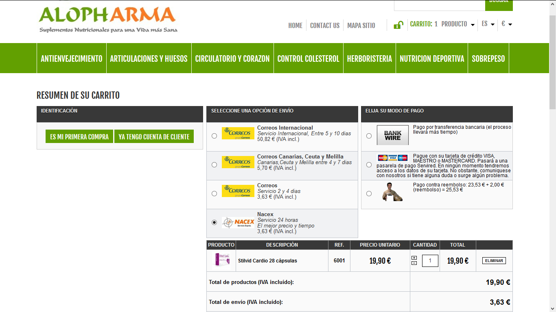The height and width of the screenshot is (312, 556).
Task: Go to Circulatorio y Corazon category
Action: [x=232, y=58]
